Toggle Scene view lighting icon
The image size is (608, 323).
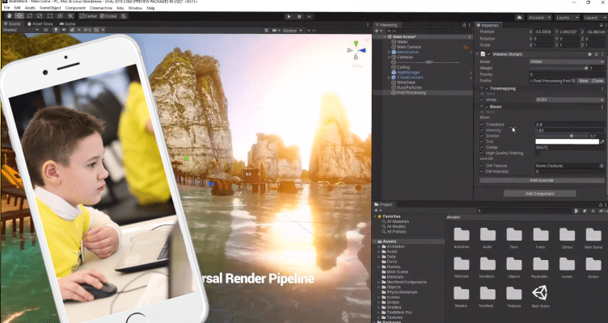[x=57, y=30]
